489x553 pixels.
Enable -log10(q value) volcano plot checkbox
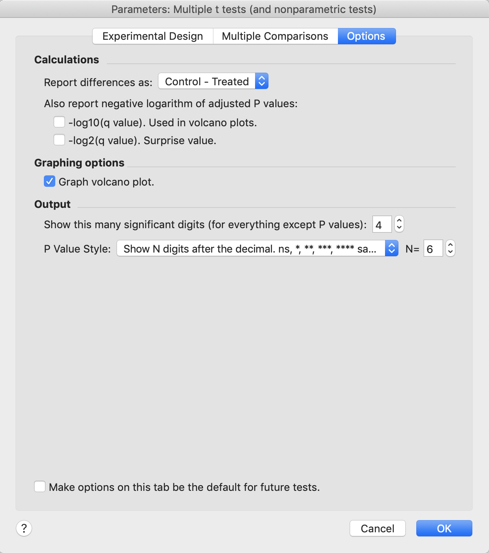(59, 122)
